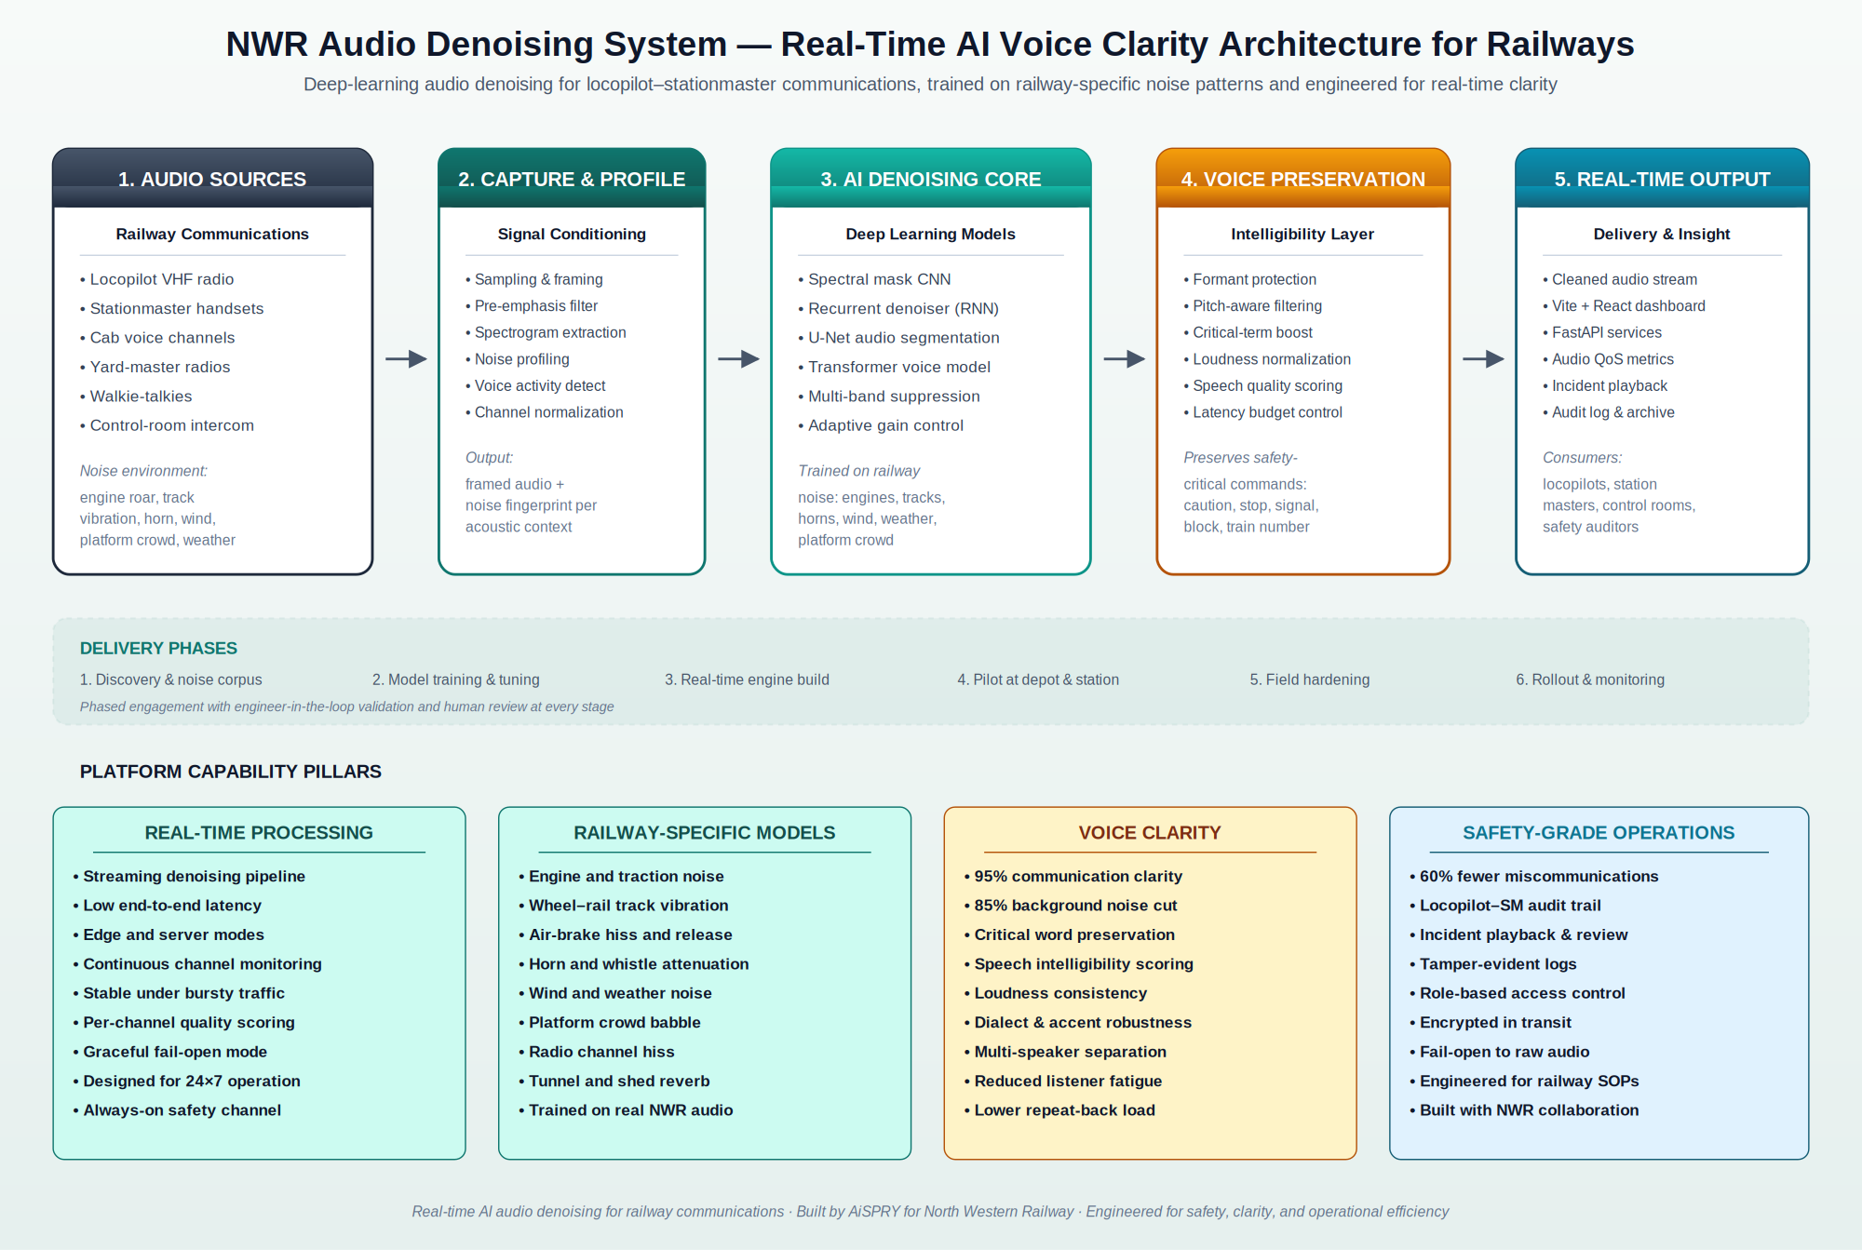
Task: Click 'Vite + React dashboard' item
Action: point(1624,306)
